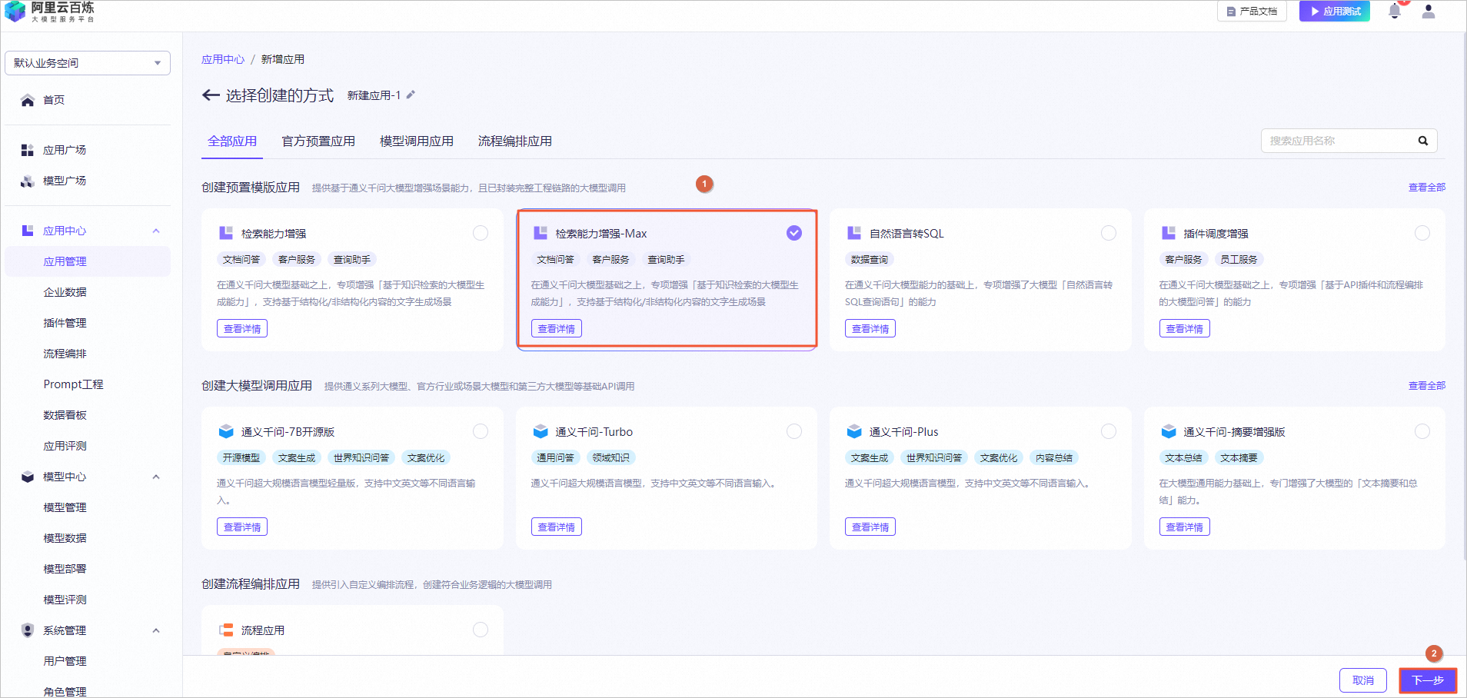The width and height of the screenshot is (1467, 698).
Task: Click the 应用测试 button
Action: 1335,11
